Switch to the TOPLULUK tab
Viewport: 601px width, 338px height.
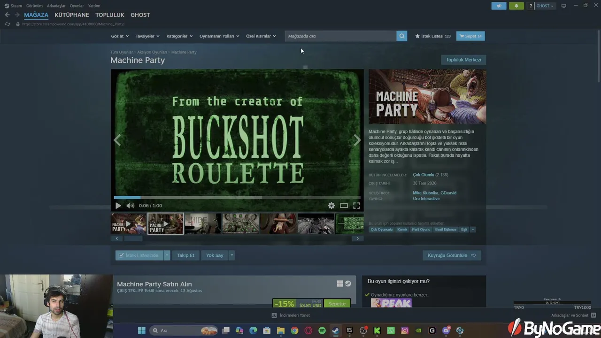[110, 15]
